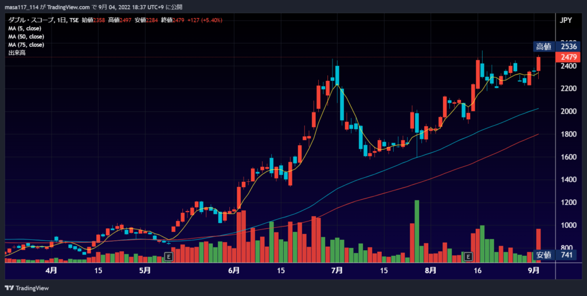
Task: Click the 高値 2536 price label
Action: click(557, 47)
